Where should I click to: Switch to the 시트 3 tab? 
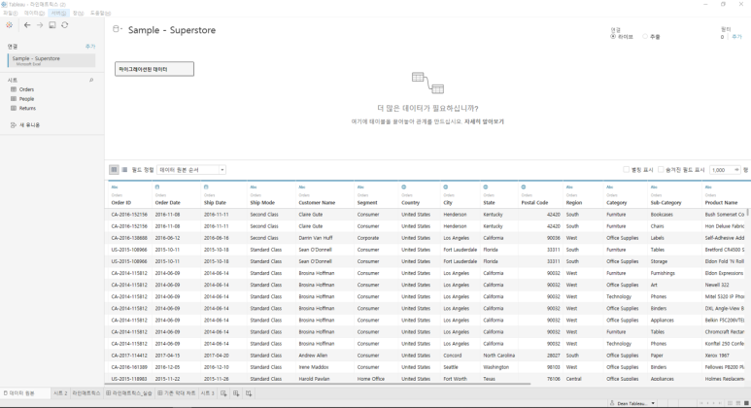207,393
